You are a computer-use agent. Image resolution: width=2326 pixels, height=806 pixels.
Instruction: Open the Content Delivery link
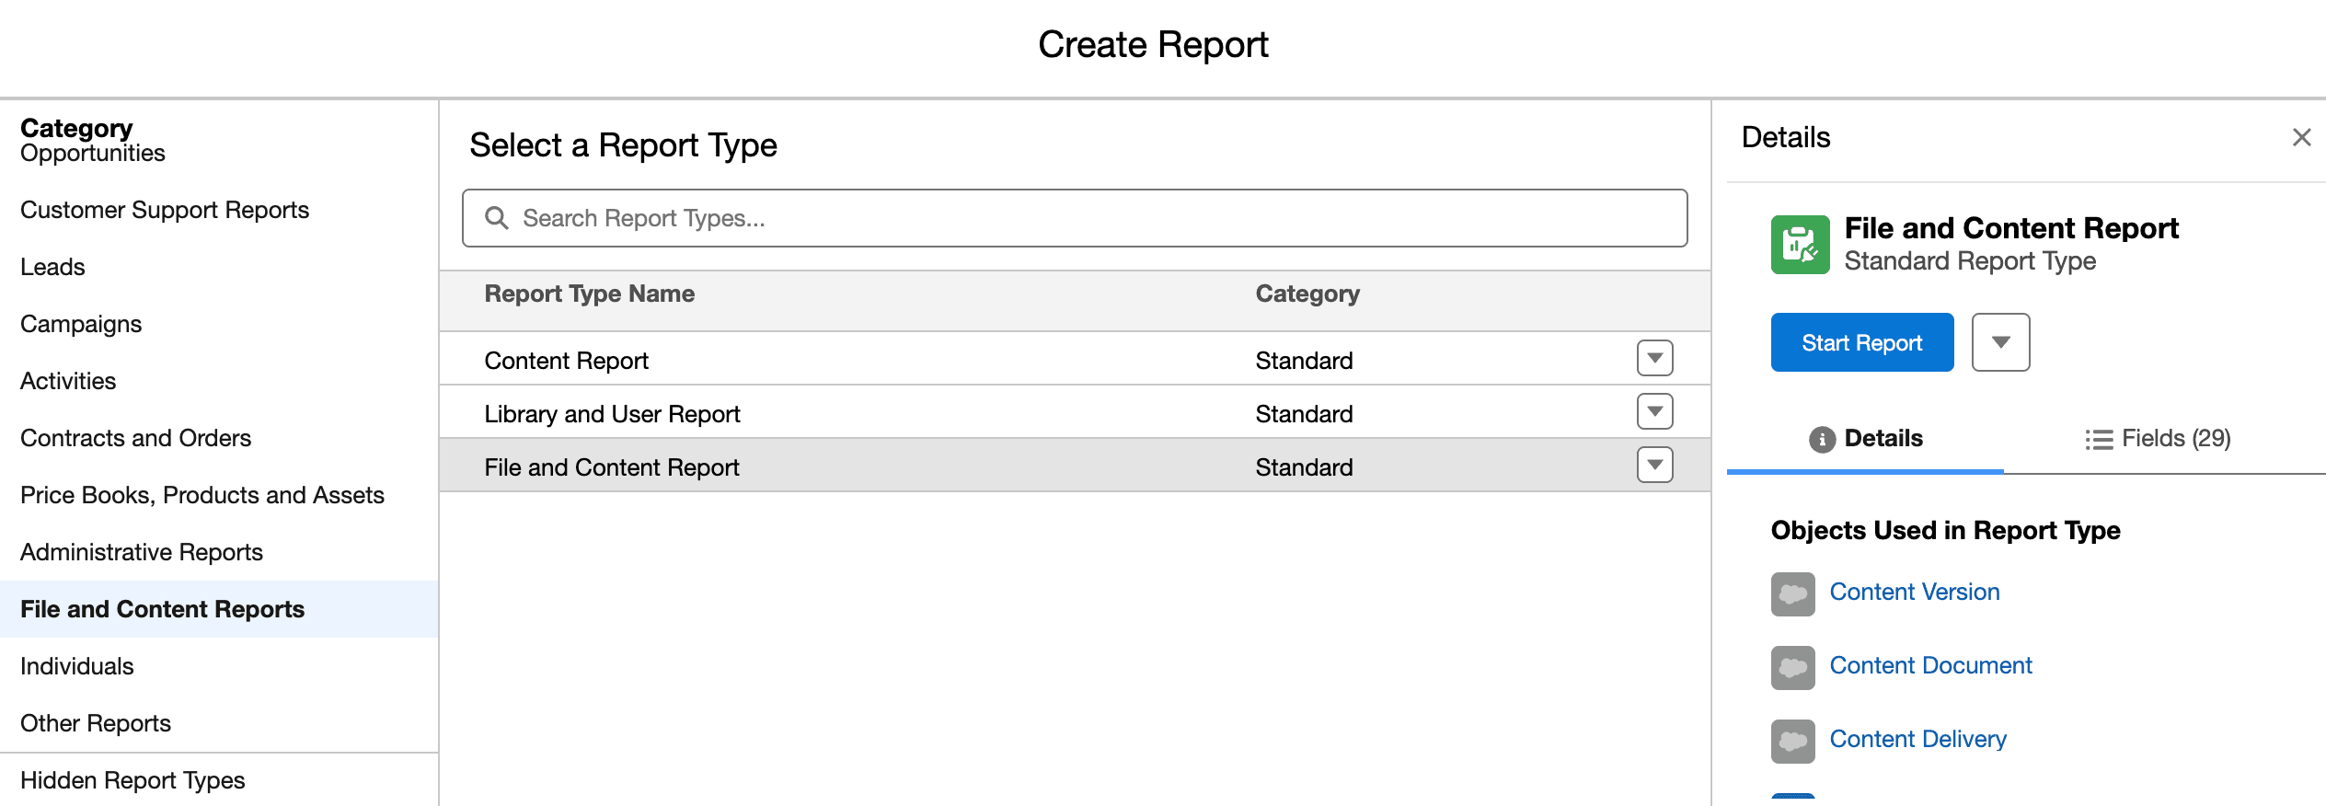point(1917,739)
